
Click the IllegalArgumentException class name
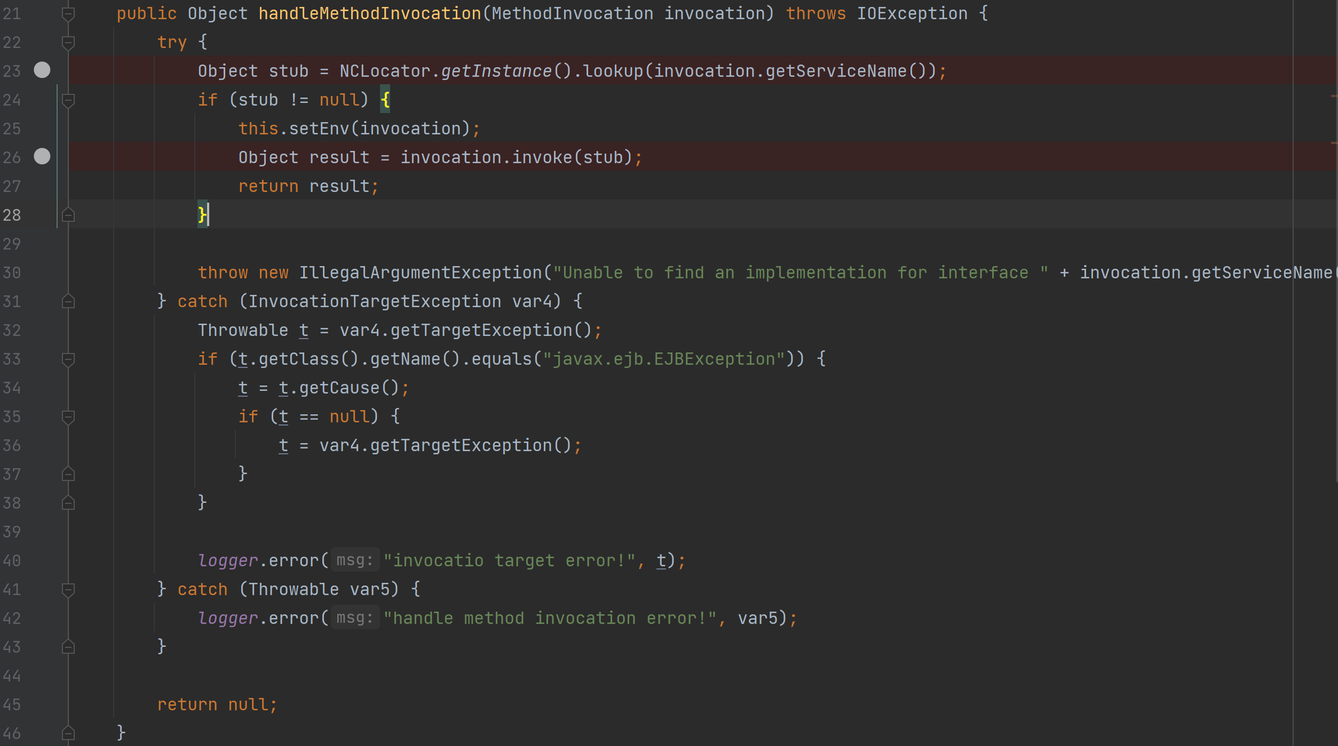[x=420, y=272]
